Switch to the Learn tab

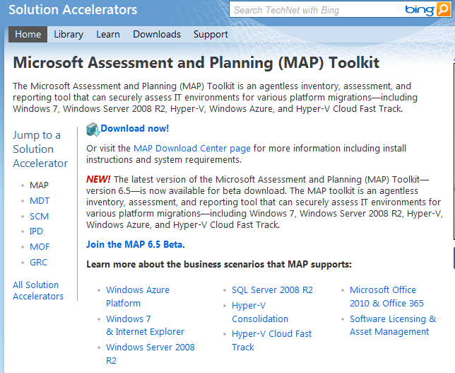108,34
